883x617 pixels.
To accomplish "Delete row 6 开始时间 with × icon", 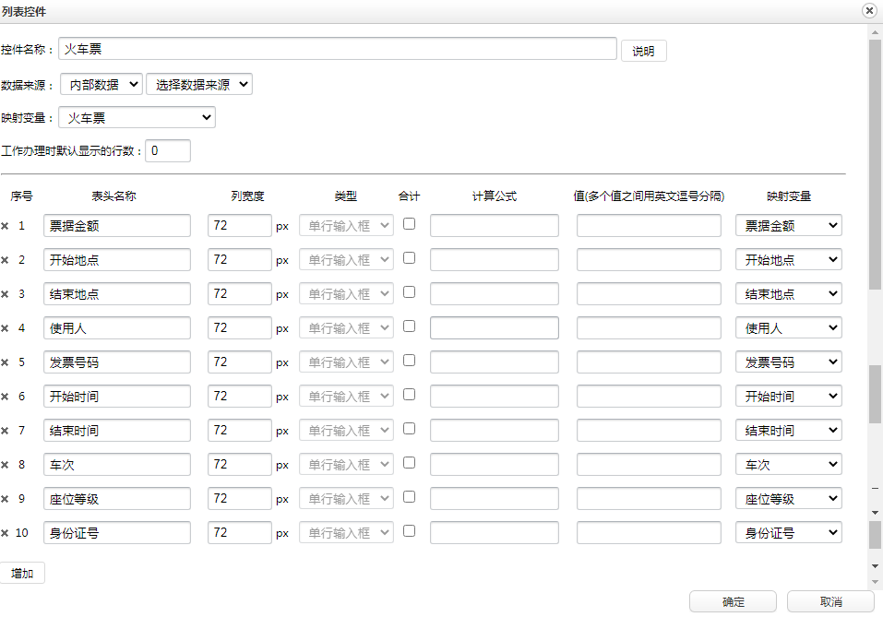I will point(5,397).
